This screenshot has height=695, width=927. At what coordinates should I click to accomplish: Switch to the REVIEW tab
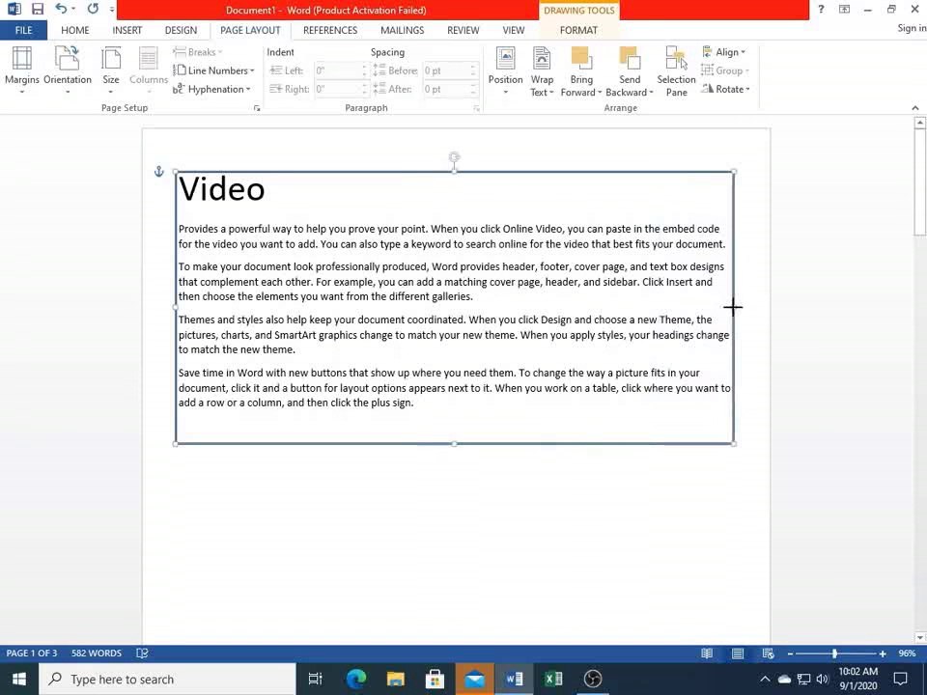[x=463, y=30]
